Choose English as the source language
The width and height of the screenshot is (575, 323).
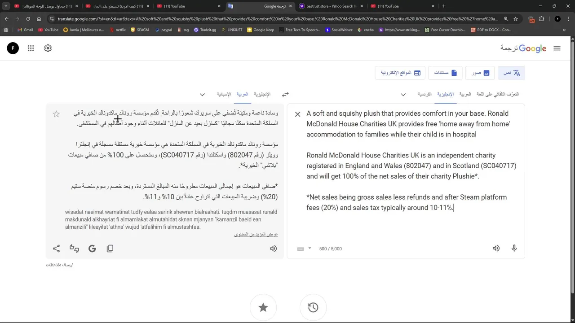coord(445,94)
